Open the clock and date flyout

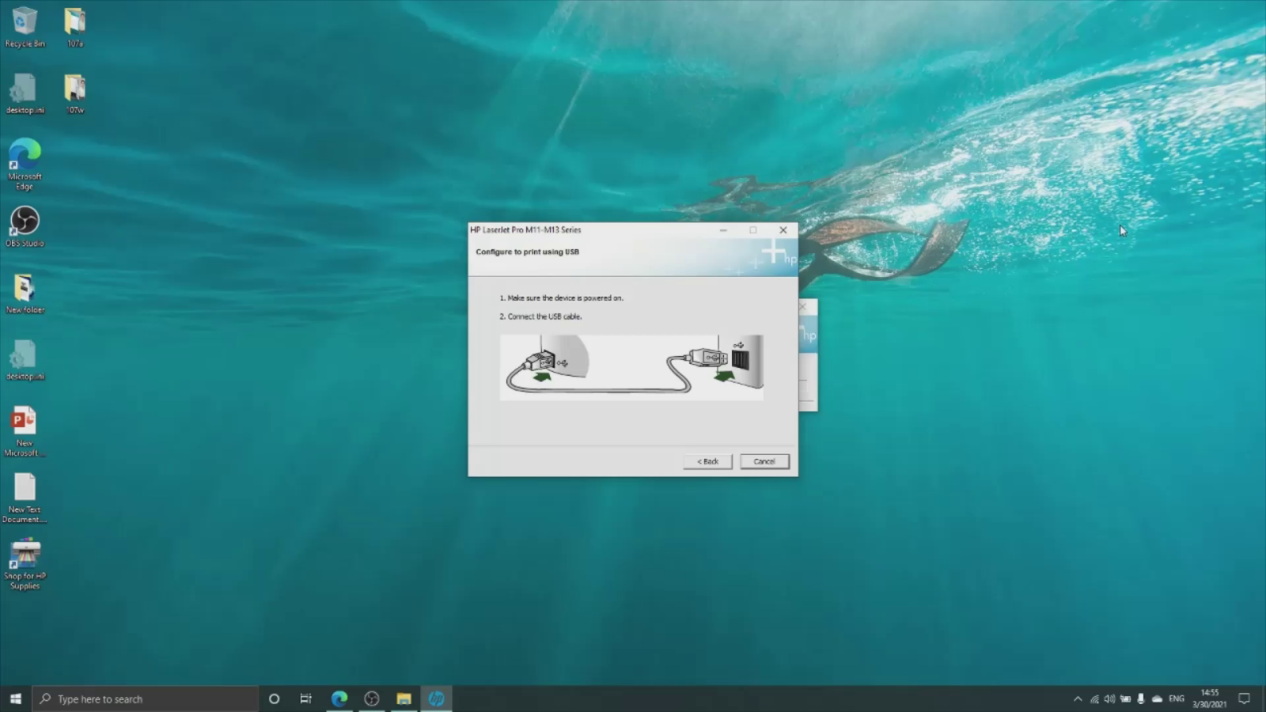(1210, 699)
